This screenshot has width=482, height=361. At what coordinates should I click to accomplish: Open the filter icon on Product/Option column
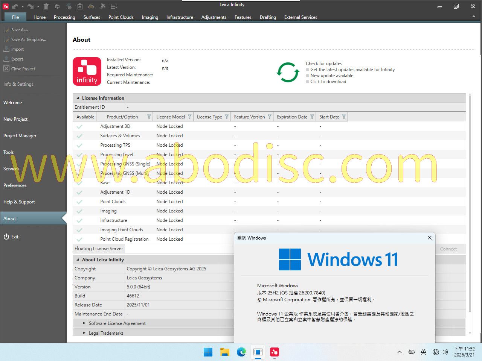tap(149, 117)
